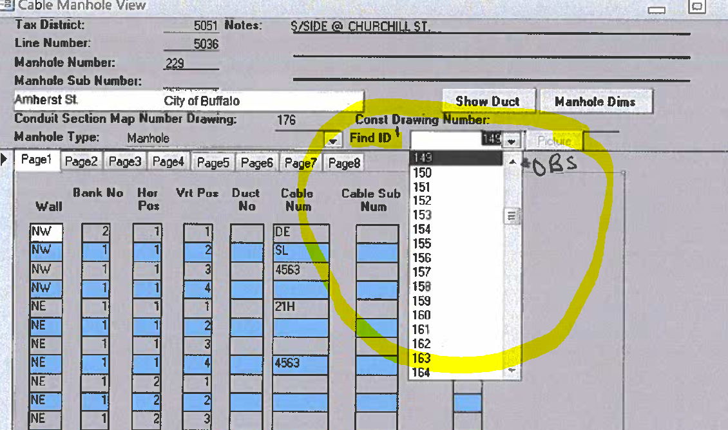
Task: Click the Cable Manhole View form icon
Action: tap(6, 5)
